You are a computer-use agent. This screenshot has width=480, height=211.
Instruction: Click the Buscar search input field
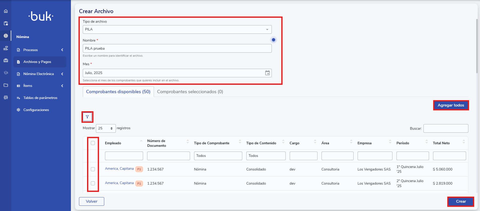tap(446, 128)
